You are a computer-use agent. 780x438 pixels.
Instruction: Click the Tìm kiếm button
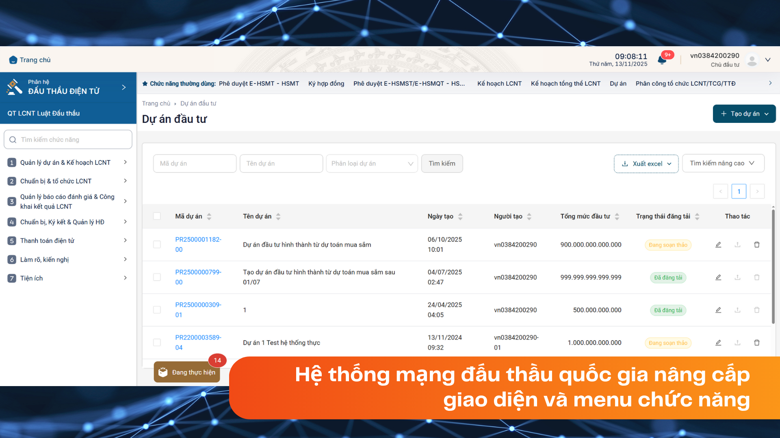tap(442, 163)
